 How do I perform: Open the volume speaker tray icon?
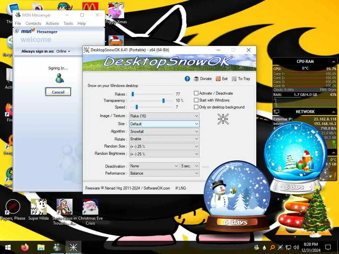point(296,247)
